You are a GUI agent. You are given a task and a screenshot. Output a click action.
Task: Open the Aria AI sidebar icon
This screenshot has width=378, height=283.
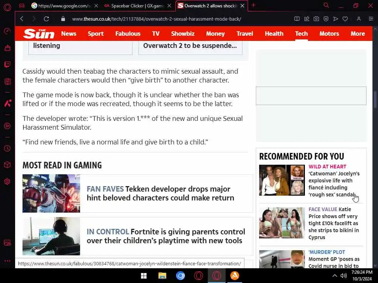[7, 103]
